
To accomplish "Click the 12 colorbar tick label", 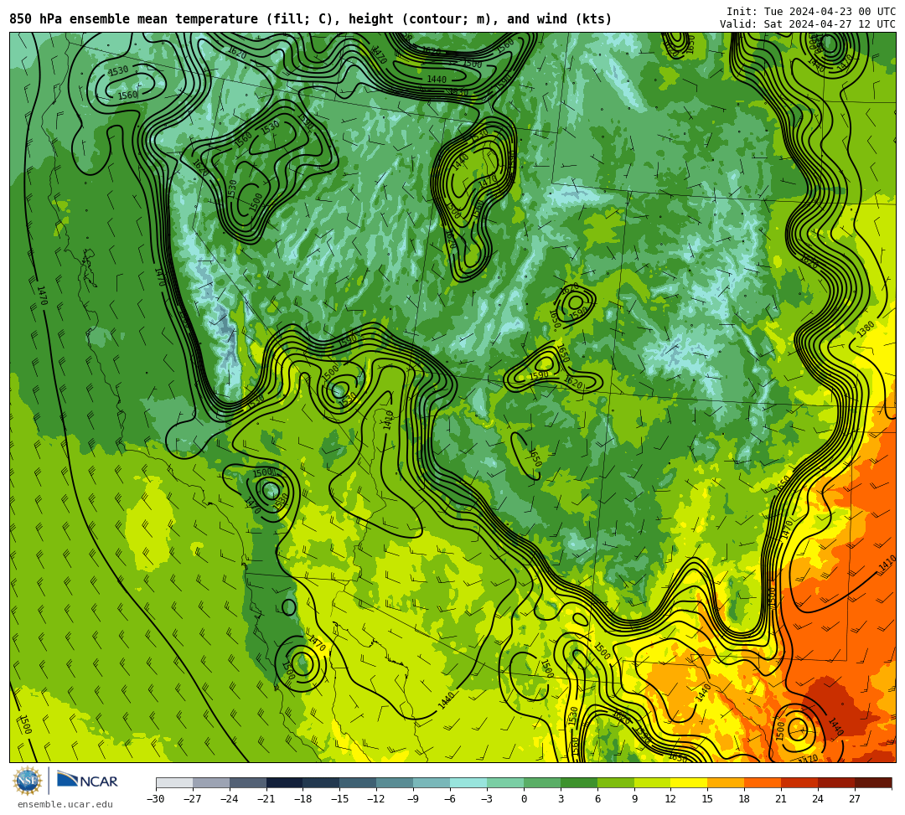I will pos(670,799).
